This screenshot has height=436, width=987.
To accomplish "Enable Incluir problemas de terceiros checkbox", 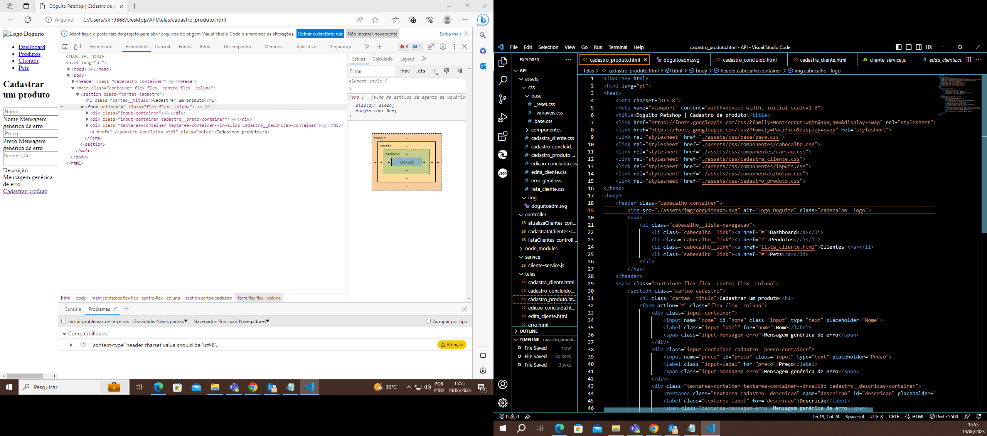I will coord(64,322).
